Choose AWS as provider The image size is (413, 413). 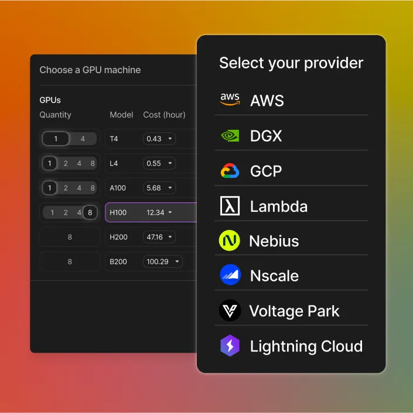[x=291, y=101]
